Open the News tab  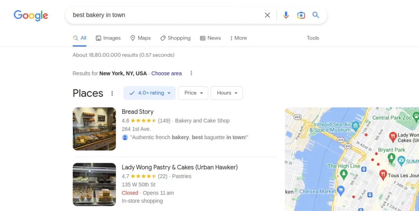coord(211,38)
